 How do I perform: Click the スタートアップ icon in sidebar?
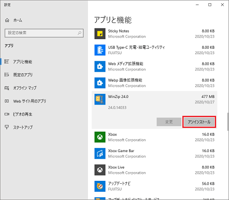click(7, 127)
